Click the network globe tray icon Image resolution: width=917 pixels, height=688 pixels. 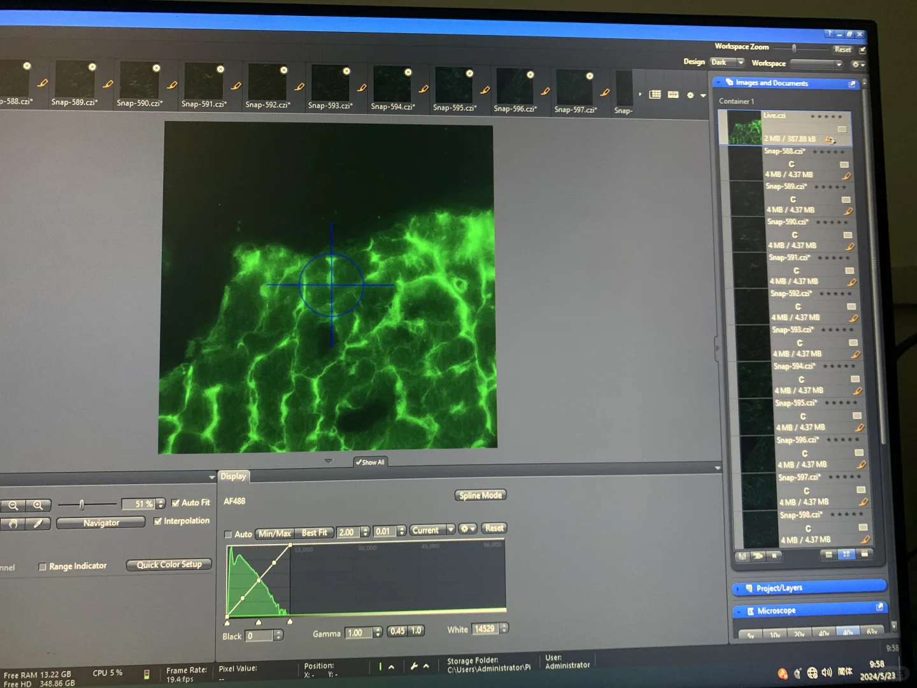pyautogui.click(x=812, y=673)
